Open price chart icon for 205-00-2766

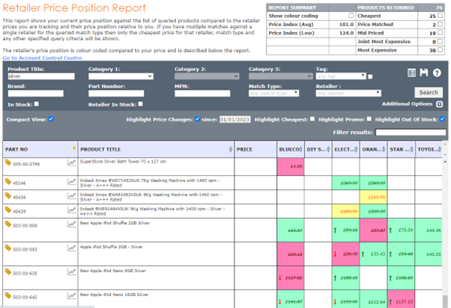tap(71, 163)
